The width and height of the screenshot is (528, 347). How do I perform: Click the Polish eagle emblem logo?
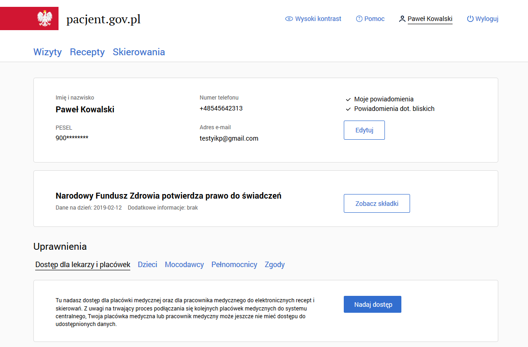tap(44, 19)
